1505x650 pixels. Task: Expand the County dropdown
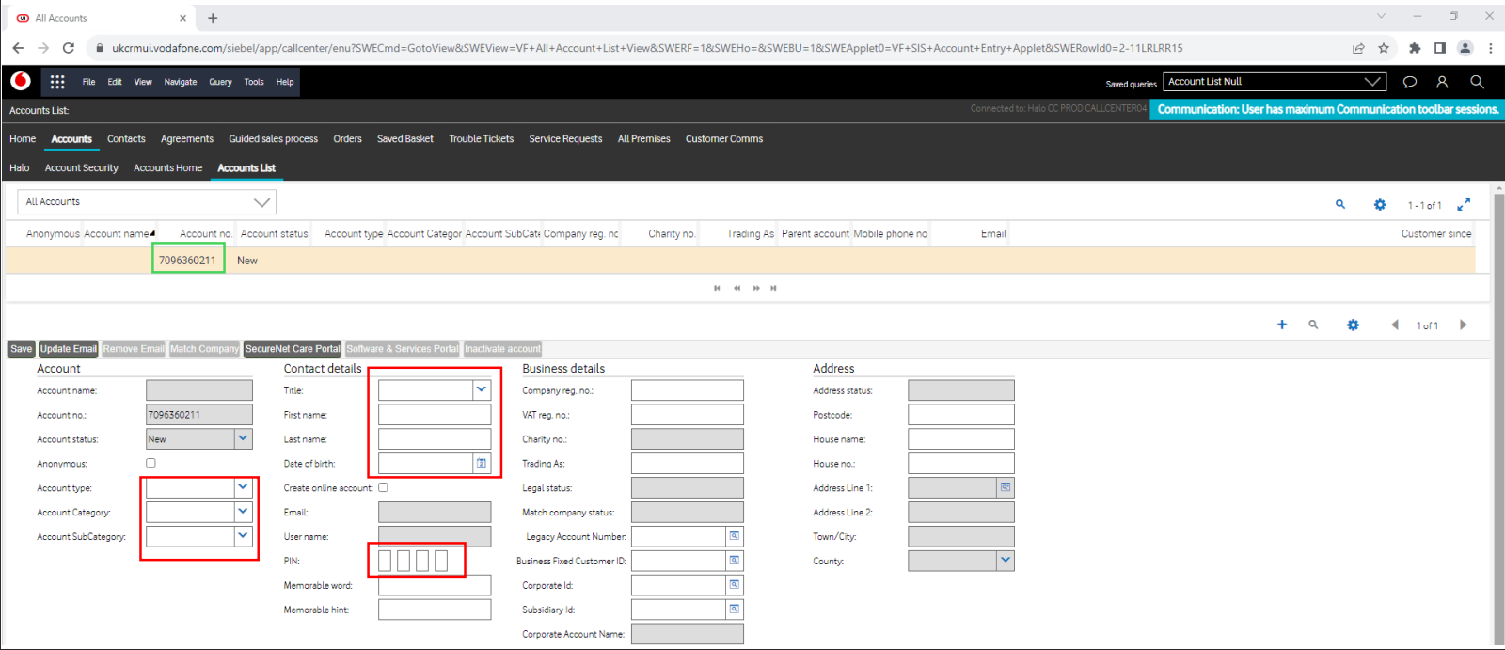click(1006, 561)
